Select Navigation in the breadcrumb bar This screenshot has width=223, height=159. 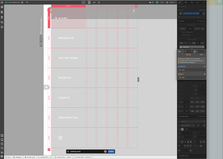(18, 157)
